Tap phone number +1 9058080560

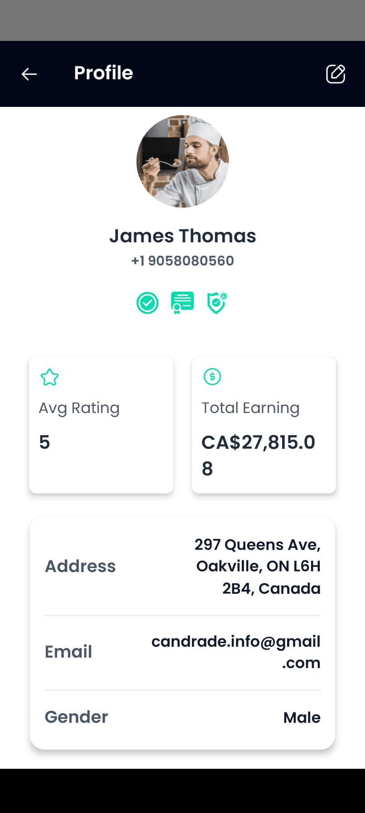[182, 261]
